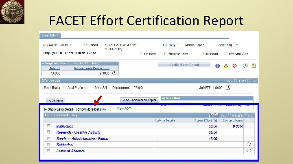Screen dimensions: 293x164
Task: Click the university seal logo
Action: 12,12
